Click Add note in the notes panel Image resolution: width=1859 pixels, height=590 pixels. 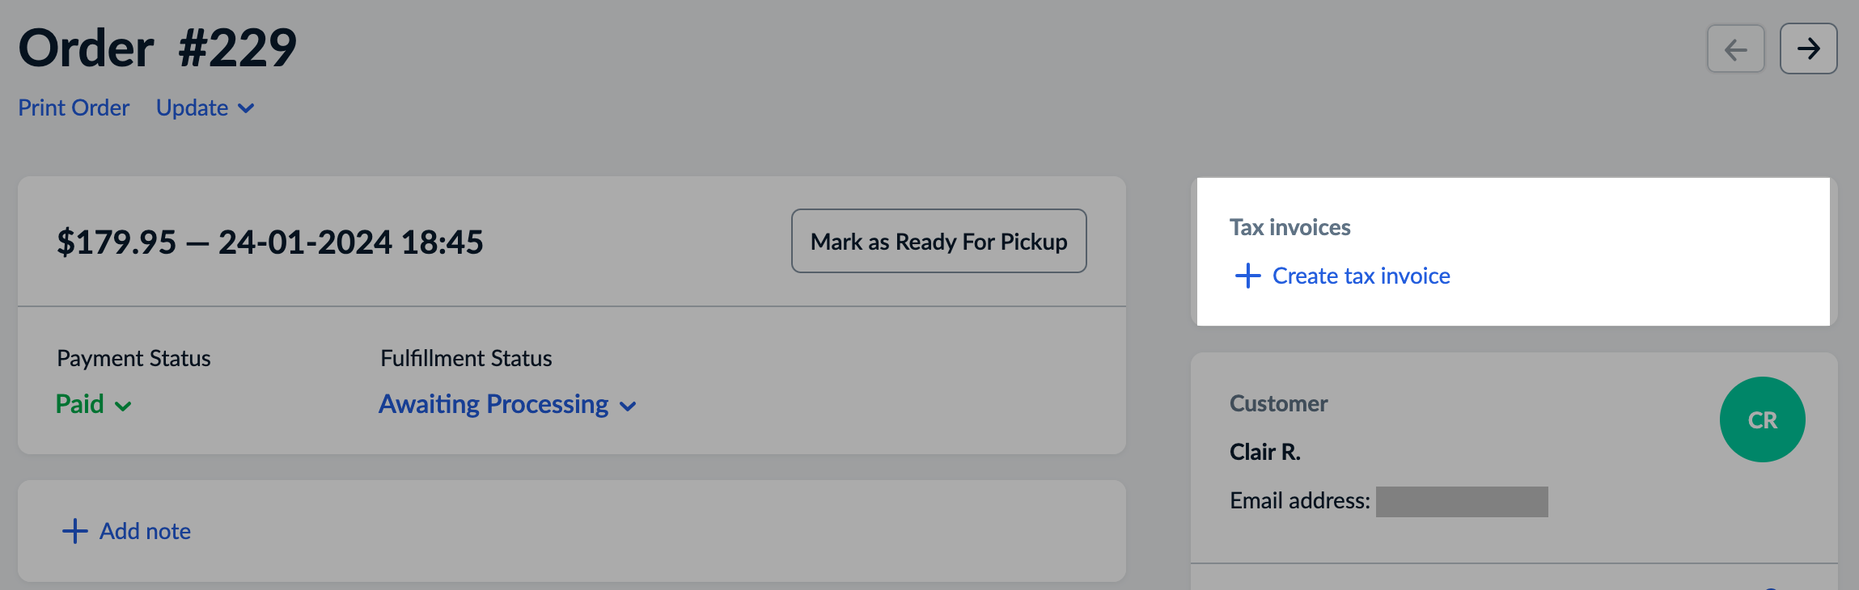tap(145, 531)
